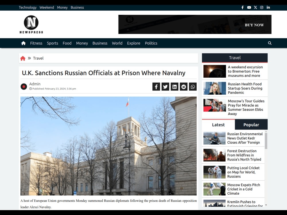Open the Fitness navigation item
Viewport: 287px width, 215px height.
[36, 43]
